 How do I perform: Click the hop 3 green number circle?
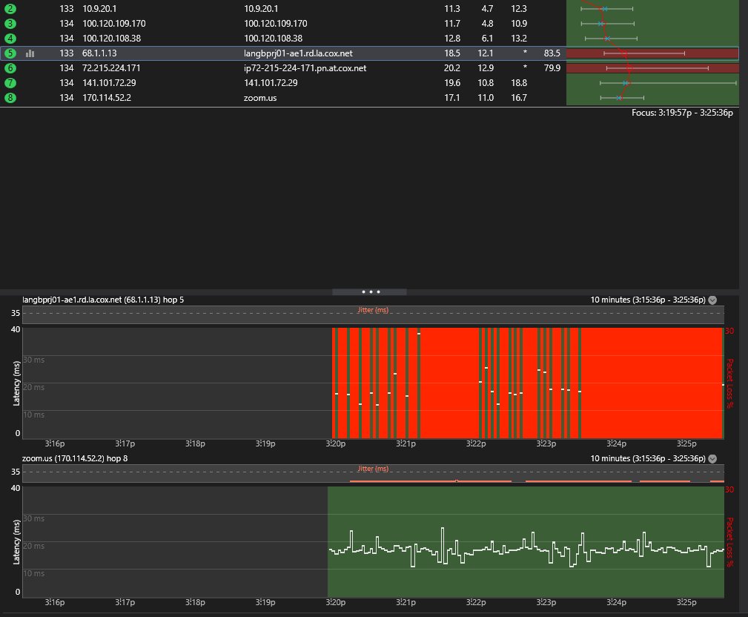[10, 24]
